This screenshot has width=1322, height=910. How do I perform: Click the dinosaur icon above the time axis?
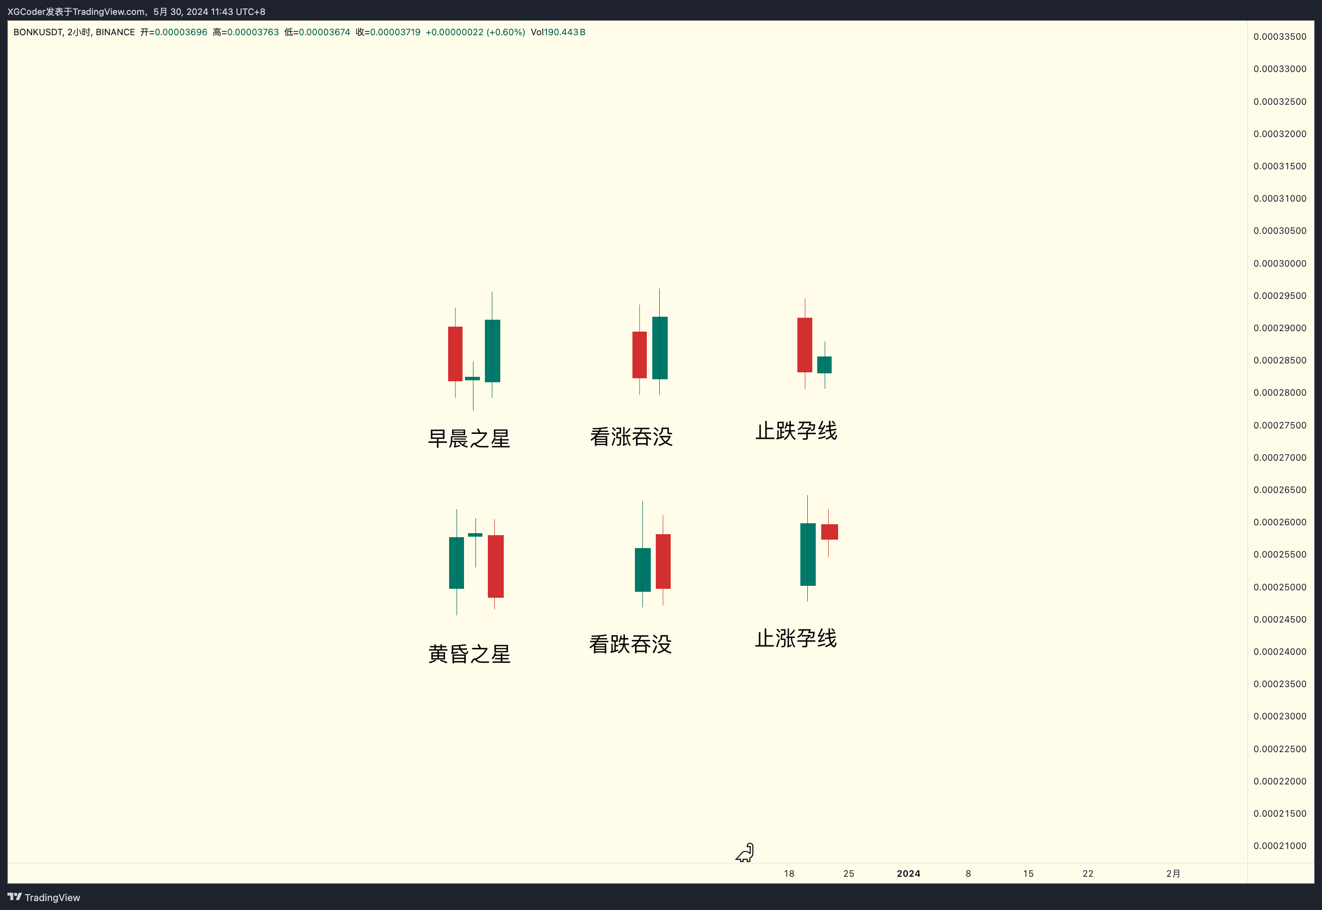[745, 852]
